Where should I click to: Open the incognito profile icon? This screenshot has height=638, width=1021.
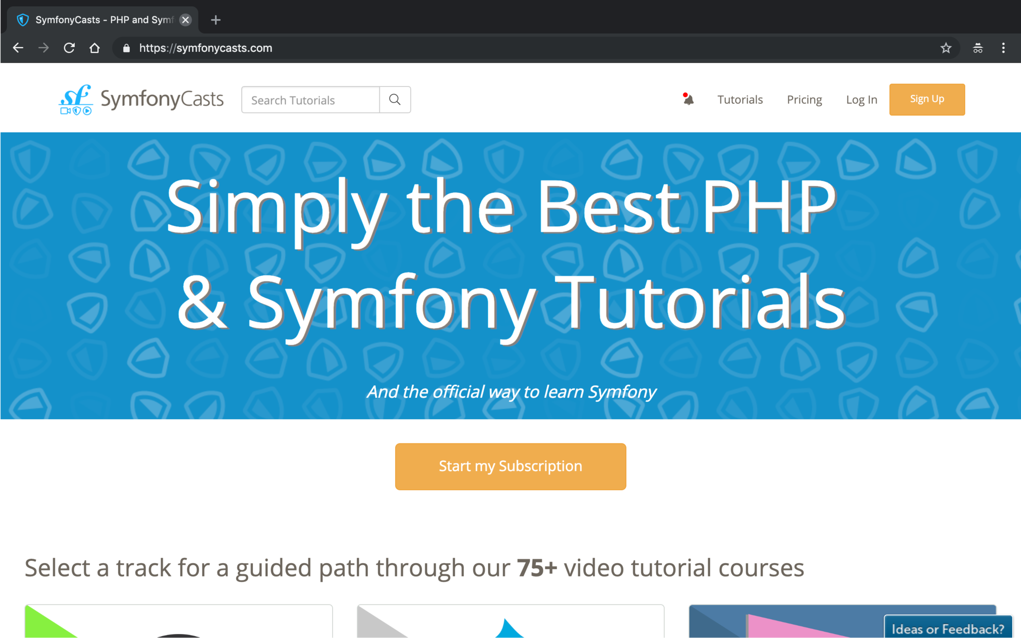(977, 48)
